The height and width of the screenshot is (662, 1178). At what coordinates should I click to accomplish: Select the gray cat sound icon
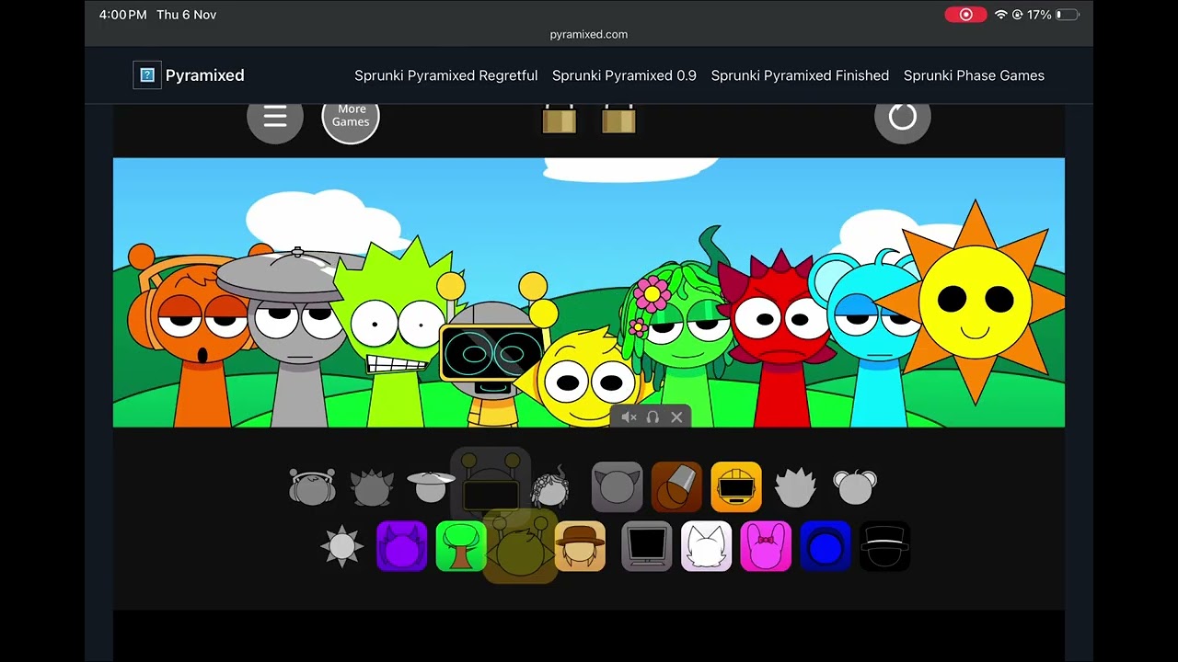pyautogui.click(x=618, y=487)
